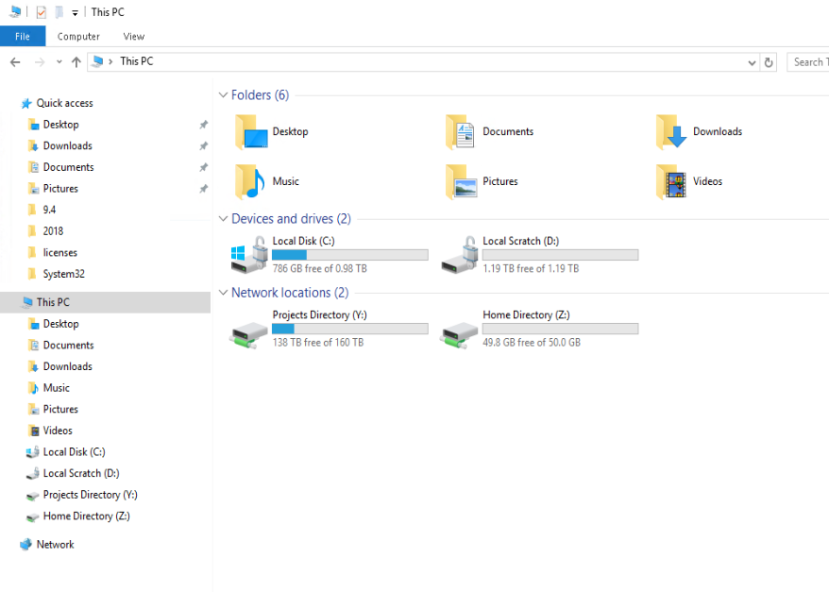This screenshot has width=829, height=592.
Task: Select Local Scratch (D:) in the navigation pane
Action: [x=81, y=474]
